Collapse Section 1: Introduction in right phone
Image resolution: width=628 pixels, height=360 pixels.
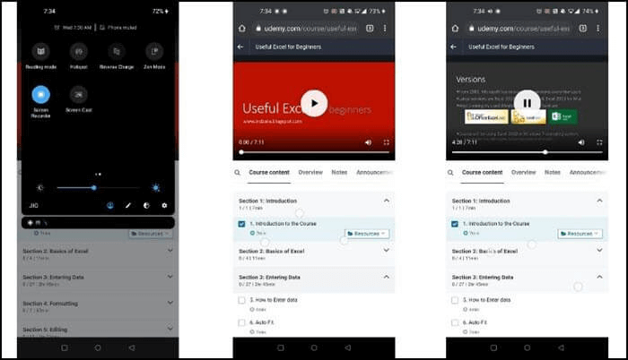coord(600,201)
